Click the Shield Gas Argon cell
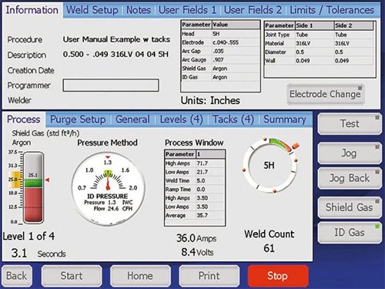The width and height of the screenshot is (385, 289). (x=236, y=69)
